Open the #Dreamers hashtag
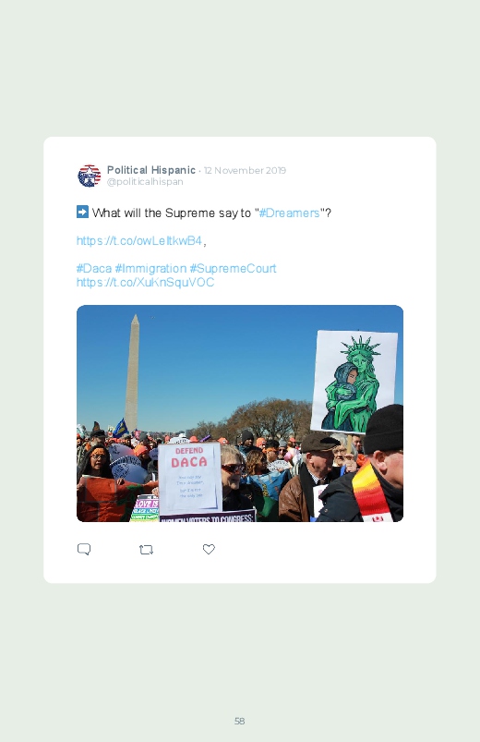480x742 pixels. 290,213
